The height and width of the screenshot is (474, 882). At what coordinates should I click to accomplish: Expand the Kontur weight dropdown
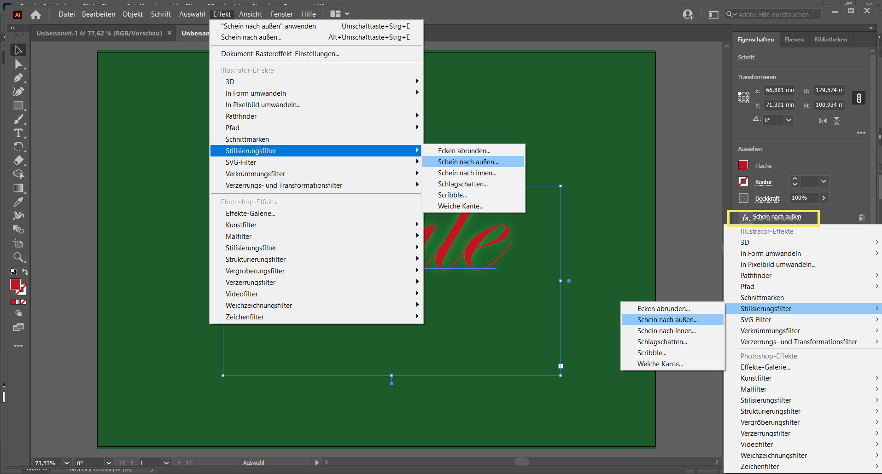coord(824,182)
